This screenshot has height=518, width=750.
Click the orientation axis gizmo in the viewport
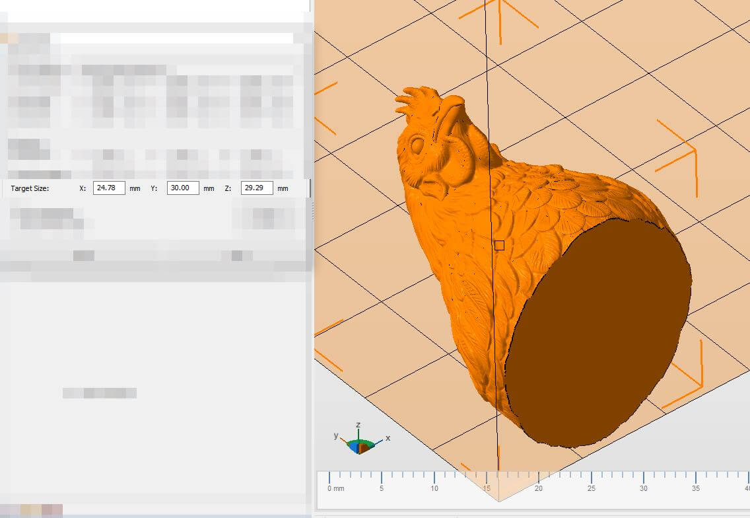click(360, 444)
